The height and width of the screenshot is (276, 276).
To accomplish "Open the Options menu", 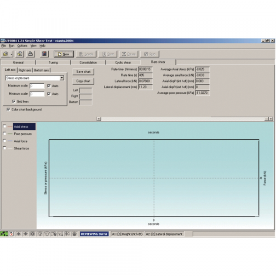I will 22,46.
